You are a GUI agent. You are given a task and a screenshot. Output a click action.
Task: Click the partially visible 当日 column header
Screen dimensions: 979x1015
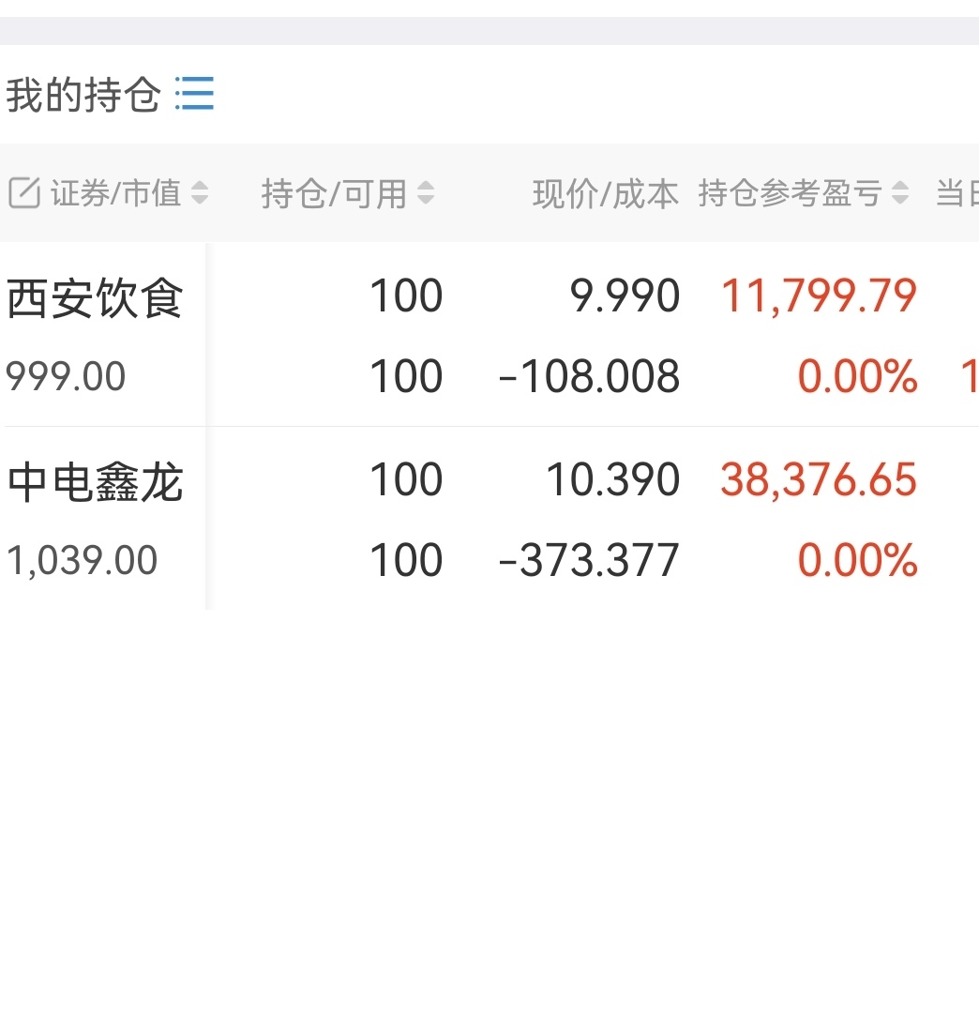957,193
